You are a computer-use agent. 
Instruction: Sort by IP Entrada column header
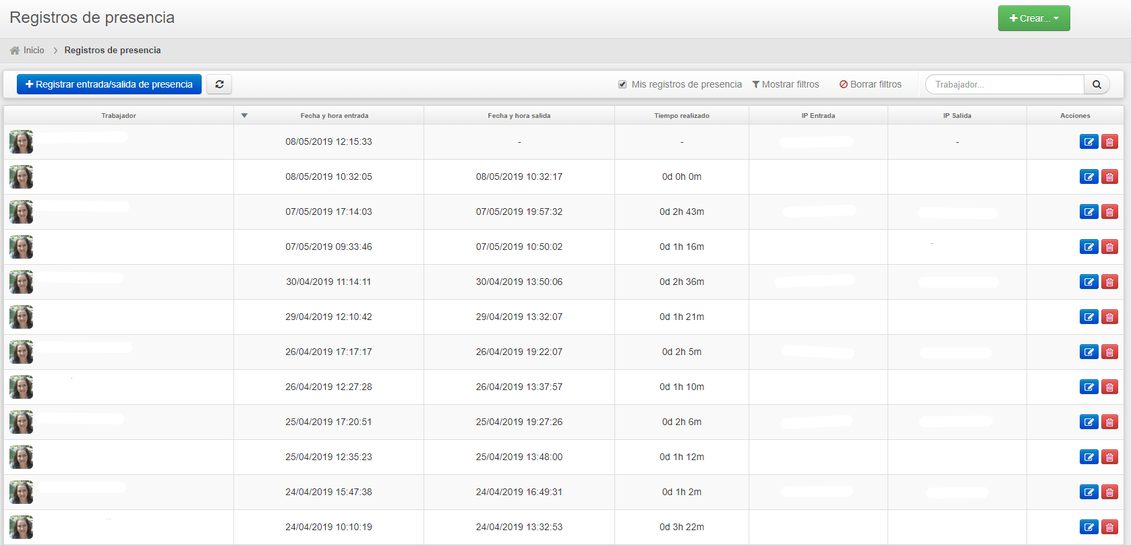click(x=818, y=115)
